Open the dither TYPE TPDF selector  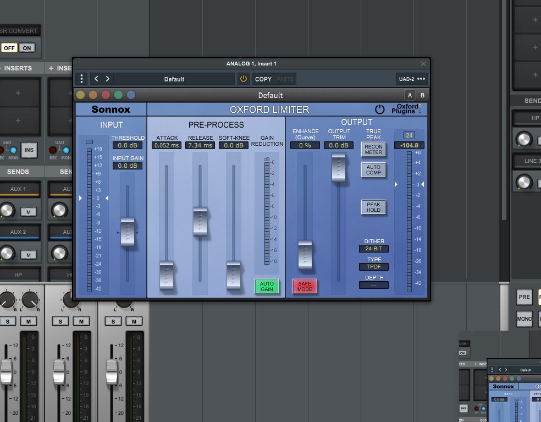tap(374, 267)
